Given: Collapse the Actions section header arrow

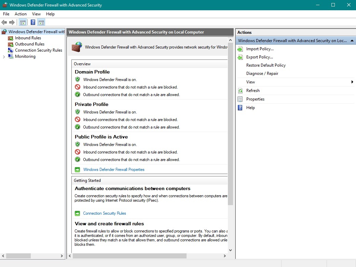Looking at the screenshot, I should pyautogui.click(x=352, y=41).
